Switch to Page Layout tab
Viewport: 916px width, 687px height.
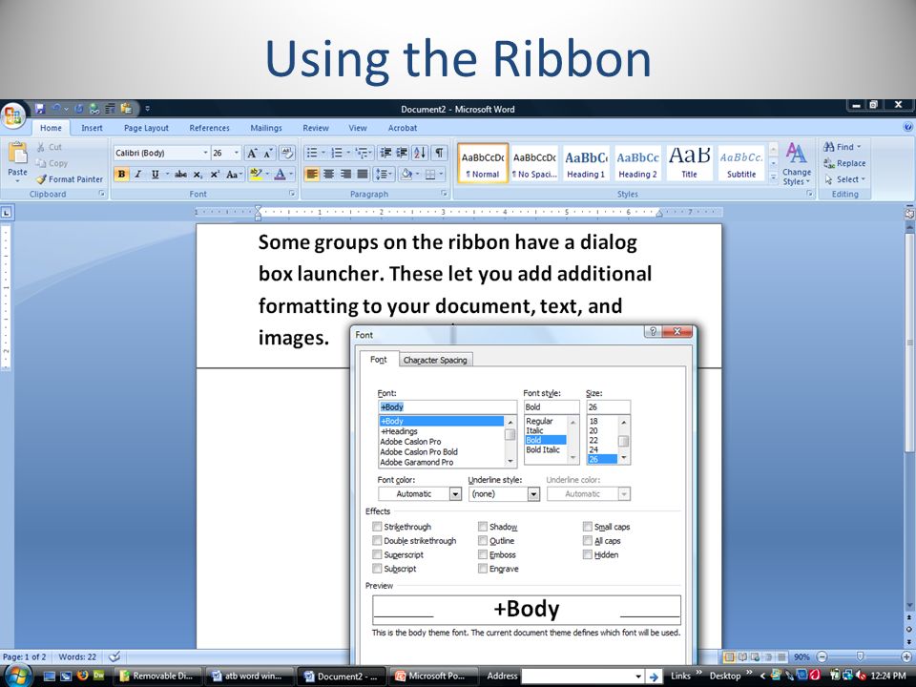pos(146,128)
